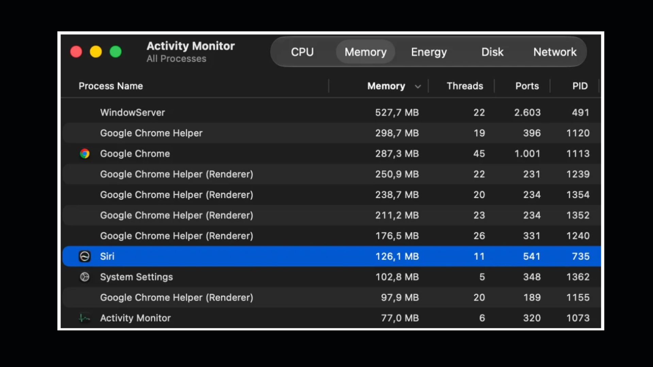Sort by the Ports column header

[x=527, y=86]
